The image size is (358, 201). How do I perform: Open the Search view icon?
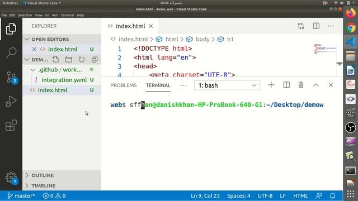(11, 53)
